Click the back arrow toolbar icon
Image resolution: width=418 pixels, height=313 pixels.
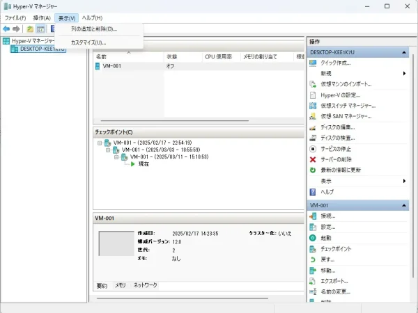click(x=6, y=29)
